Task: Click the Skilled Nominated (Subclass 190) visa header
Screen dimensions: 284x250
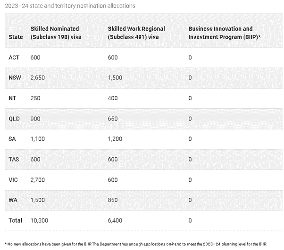Action: pos(56,32)
